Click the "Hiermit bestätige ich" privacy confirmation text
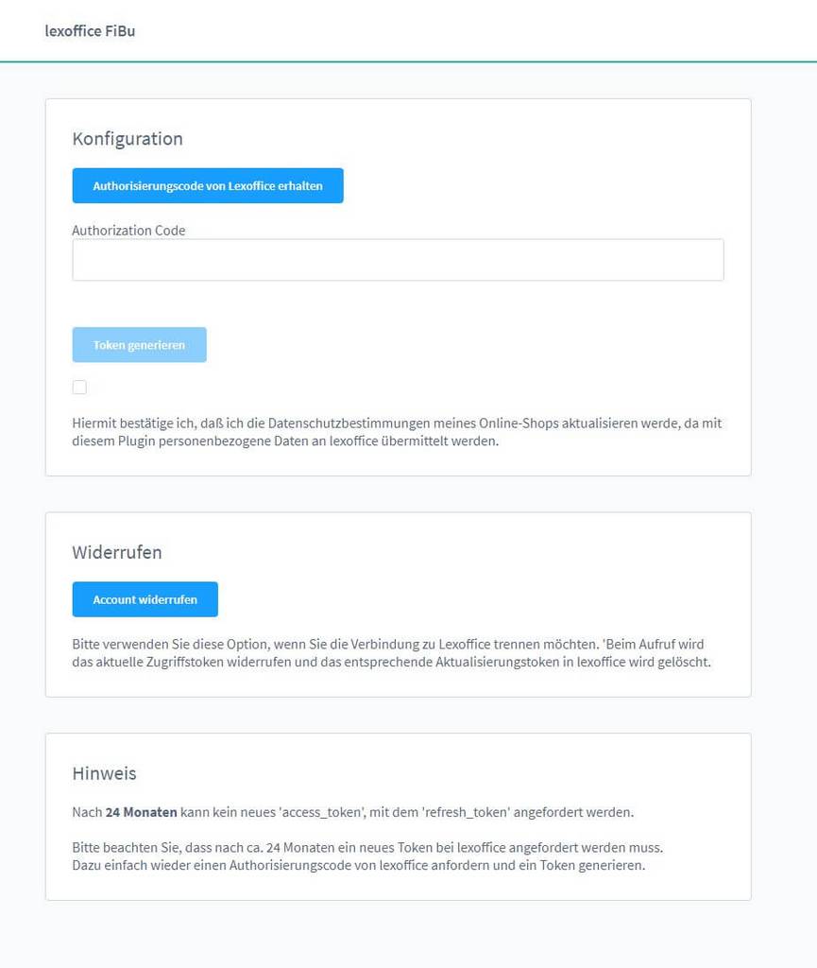This screenshot has width=817, height=968. coord(397,423)
